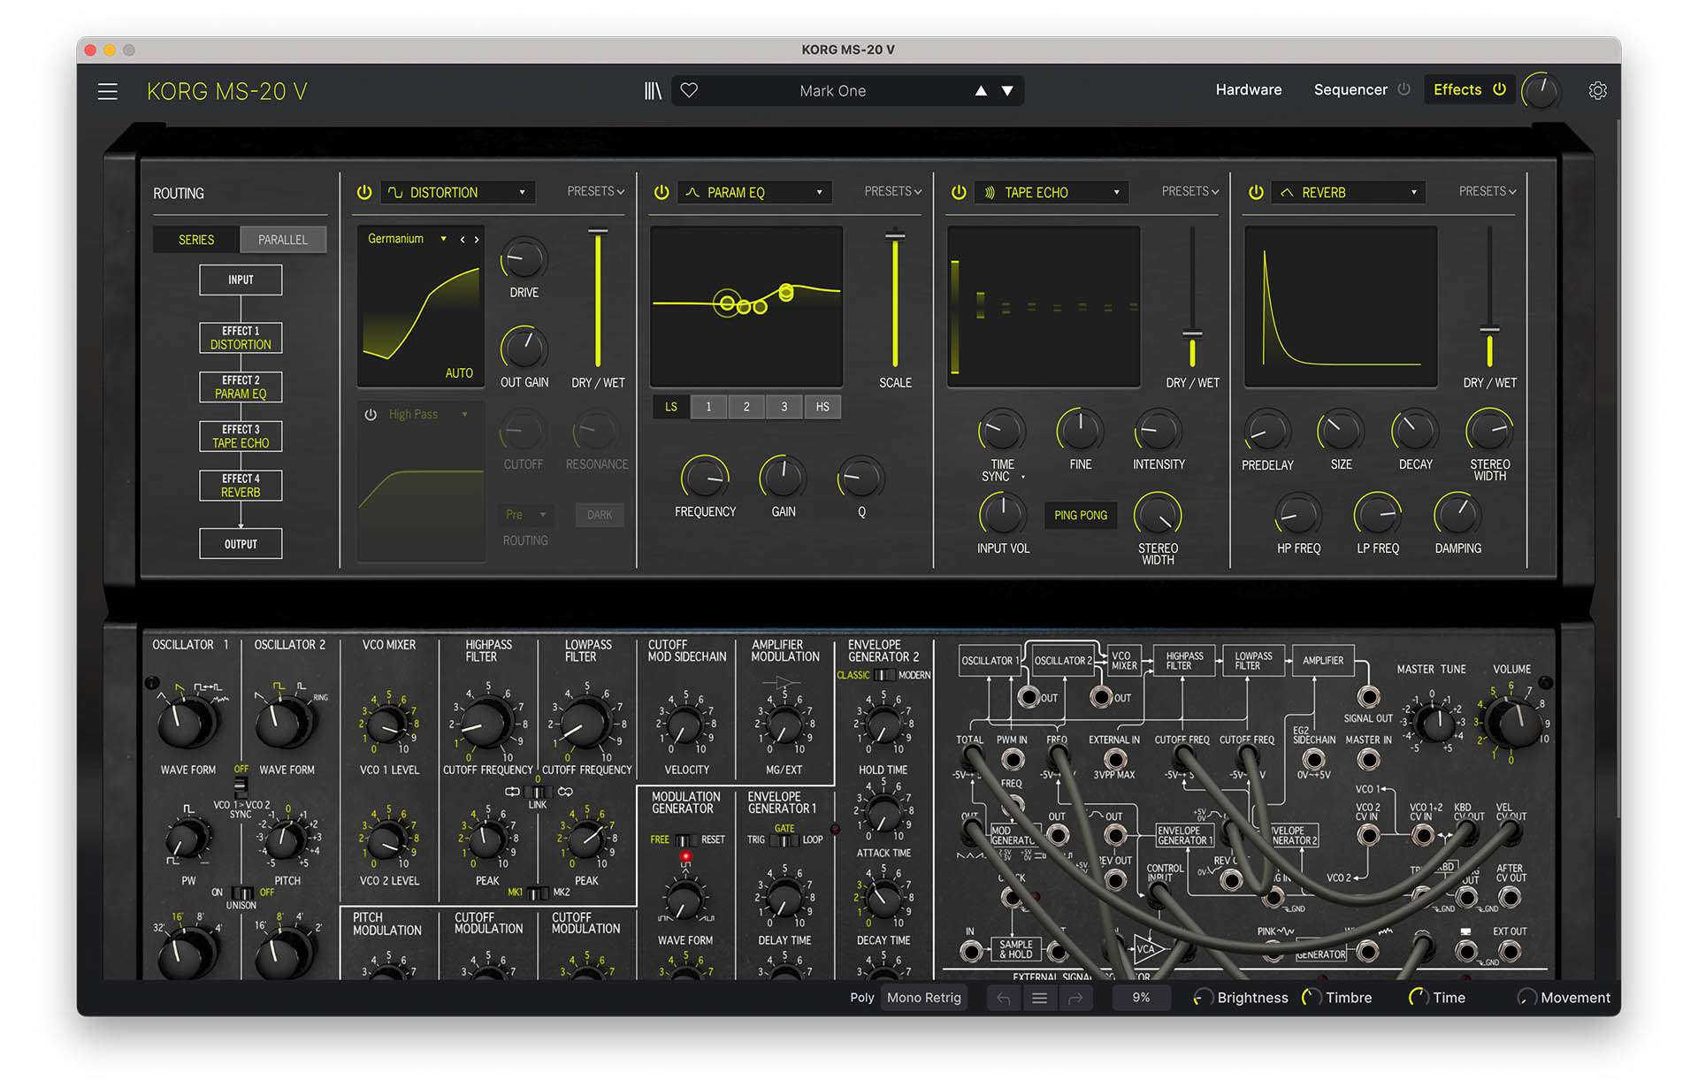Open the TAPE ECHO effect type dropdown
Screen dimensions: 1698x1088
(x=1051, y=191)
